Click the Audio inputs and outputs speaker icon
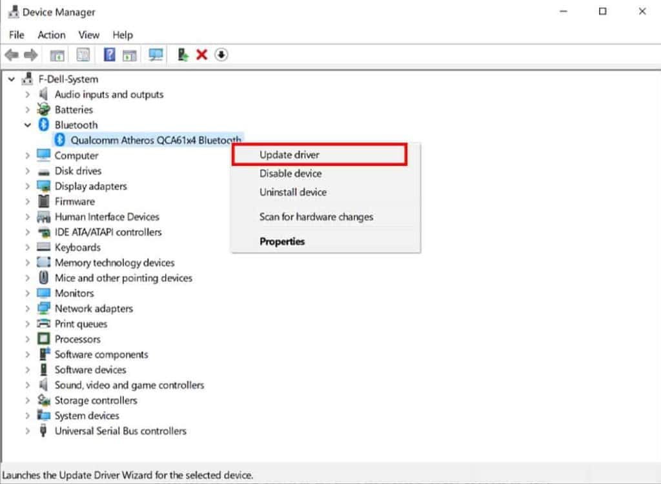The height and width of the screenshot is (484, 661). pyautogui.click(x=43, y=94)
